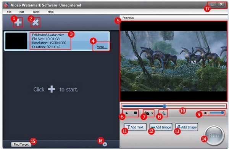Mute audio using the speaker icon
The width and height of the screenshot is (229, 149).
click(206, 113)
